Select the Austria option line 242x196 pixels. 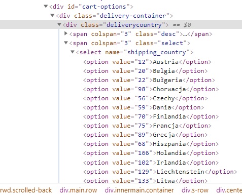coord(147,62)
